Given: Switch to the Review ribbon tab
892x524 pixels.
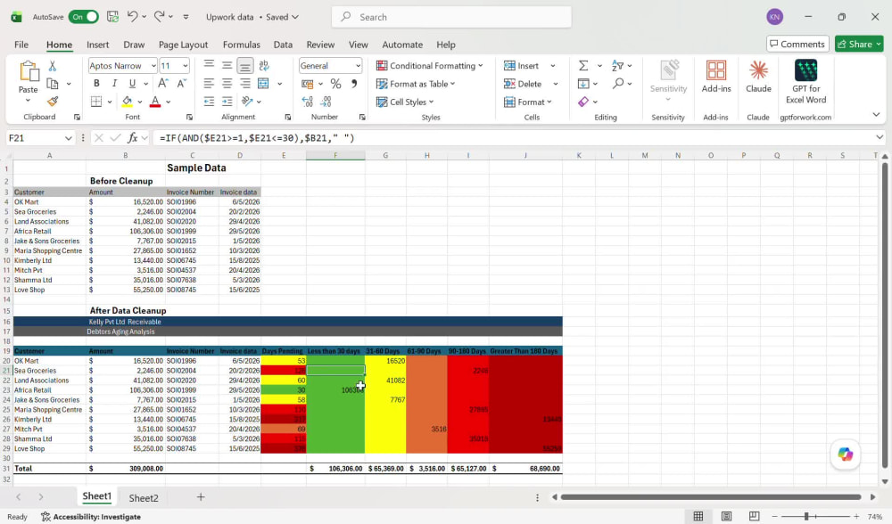Looking at the screenshot, I should pyautogui.click(x=320, y=45).
